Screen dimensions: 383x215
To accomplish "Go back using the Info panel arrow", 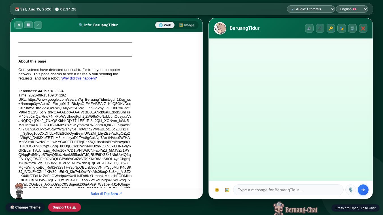I will [18, 25].
